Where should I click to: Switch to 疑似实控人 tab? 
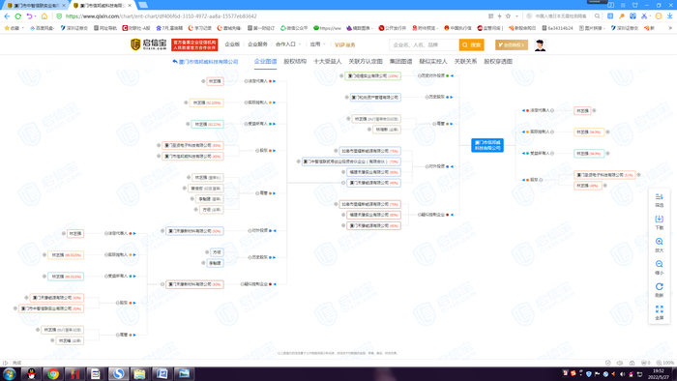coord(433,62)
